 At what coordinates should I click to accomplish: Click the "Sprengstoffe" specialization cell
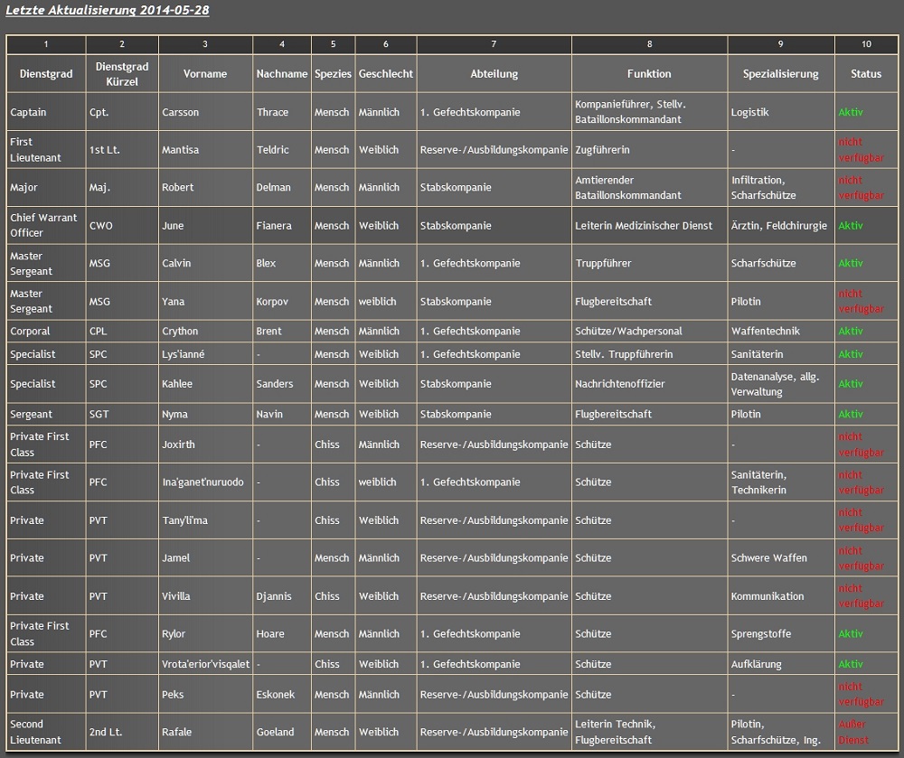tap(760, 634)
